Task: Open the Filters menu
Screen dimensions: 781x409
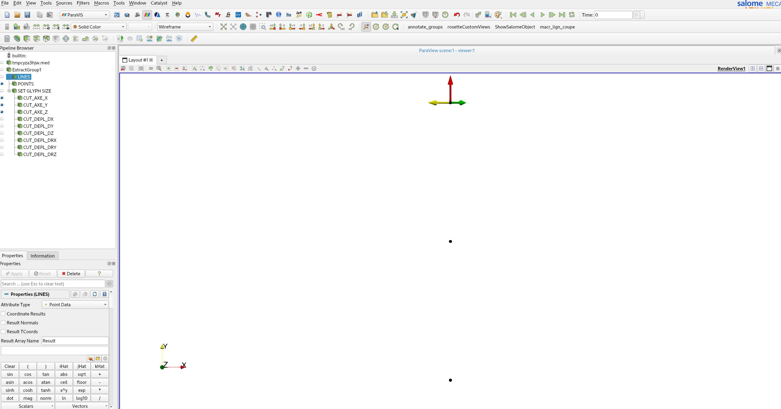Action: [83, 3]
